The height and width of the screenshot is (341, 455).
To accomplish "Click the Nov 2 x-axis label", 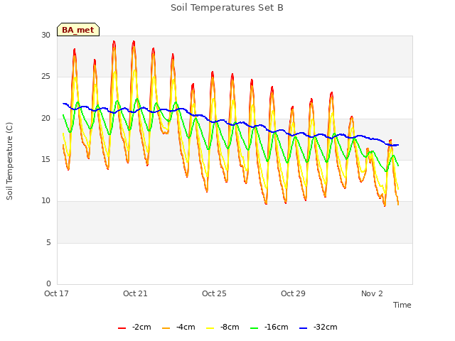I will (x=372, y=293).
